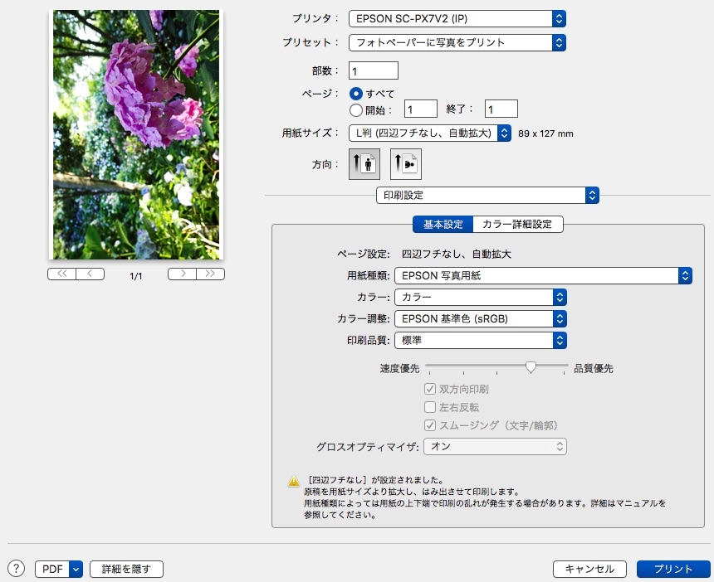Click the hydrangea print preview thumbnail
Image resolution: width=714 pixels, height=582 pixels.
(x=135, y=134)
